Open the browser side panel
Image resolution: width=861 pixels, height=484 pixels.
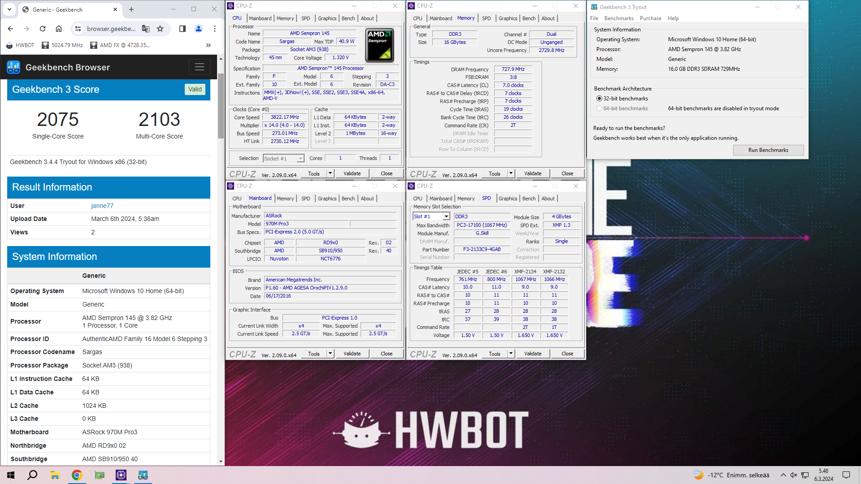(182, 29)
